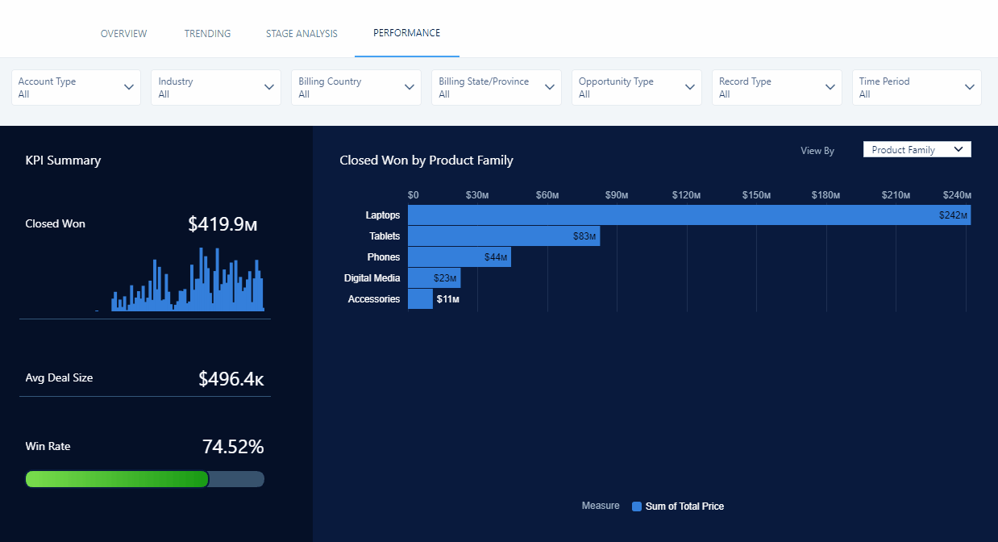This screenshot has width=998, height=542.
Task: Click the Time Period chevron icon
Action: point(969,86)
